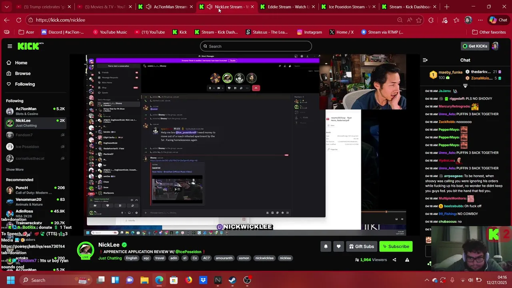Open a new browser tab
The height and width of the screenshot is (288, 512).
[447, 7]
